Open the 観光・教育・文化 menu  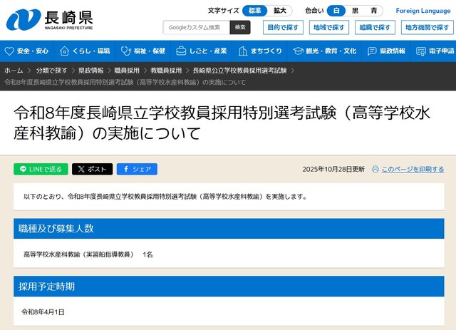(324, 51)
